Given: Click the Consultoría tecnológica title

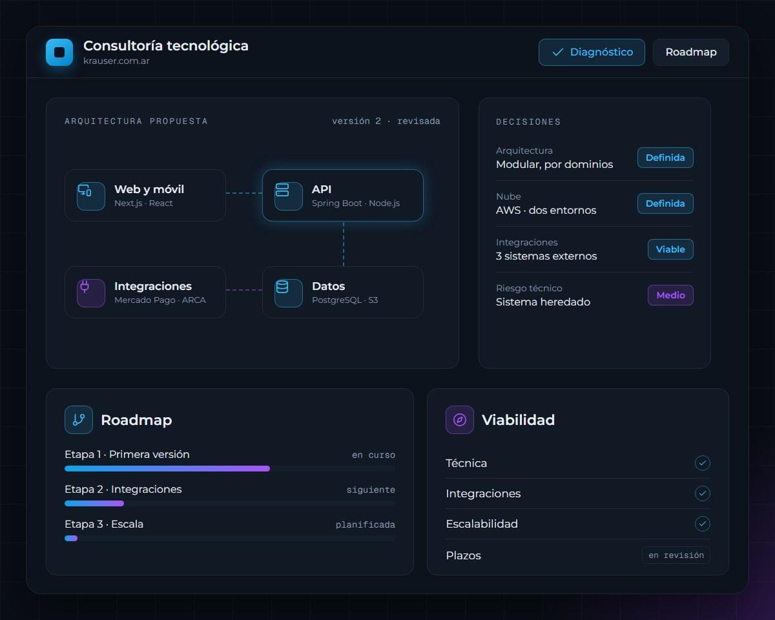Looking at the screenshot, I should tap(166, 46).
